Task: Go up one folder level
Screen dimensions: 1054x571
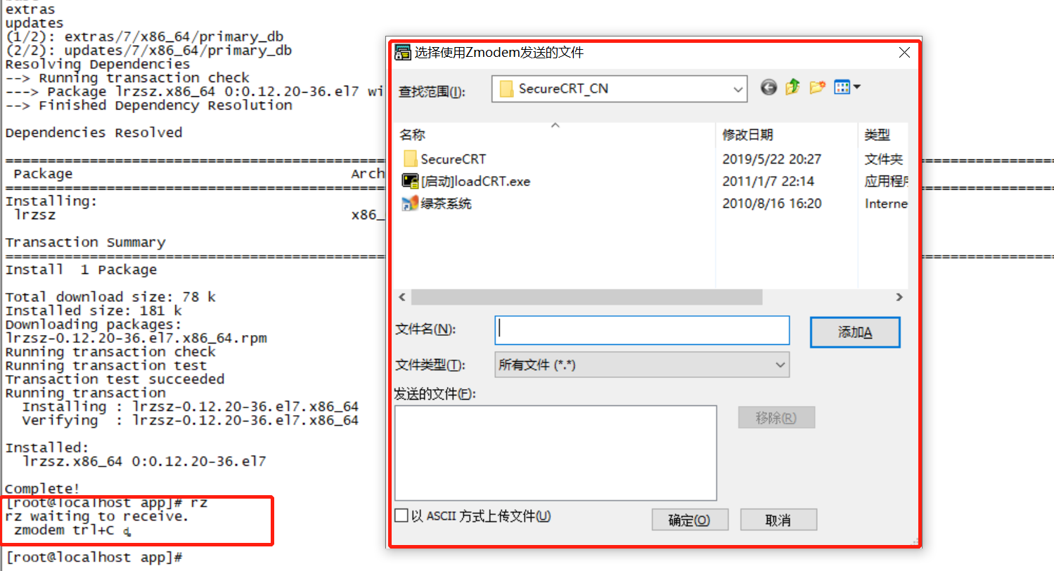Action: tap(792, 87)
